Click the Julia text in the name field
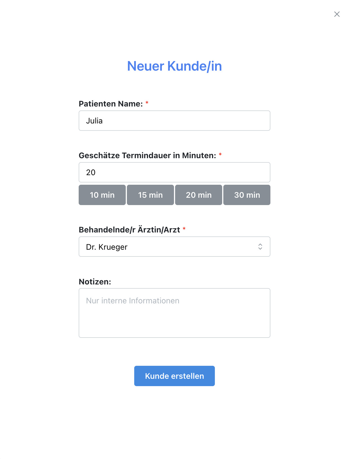The image size is (344, 459). 94,121
